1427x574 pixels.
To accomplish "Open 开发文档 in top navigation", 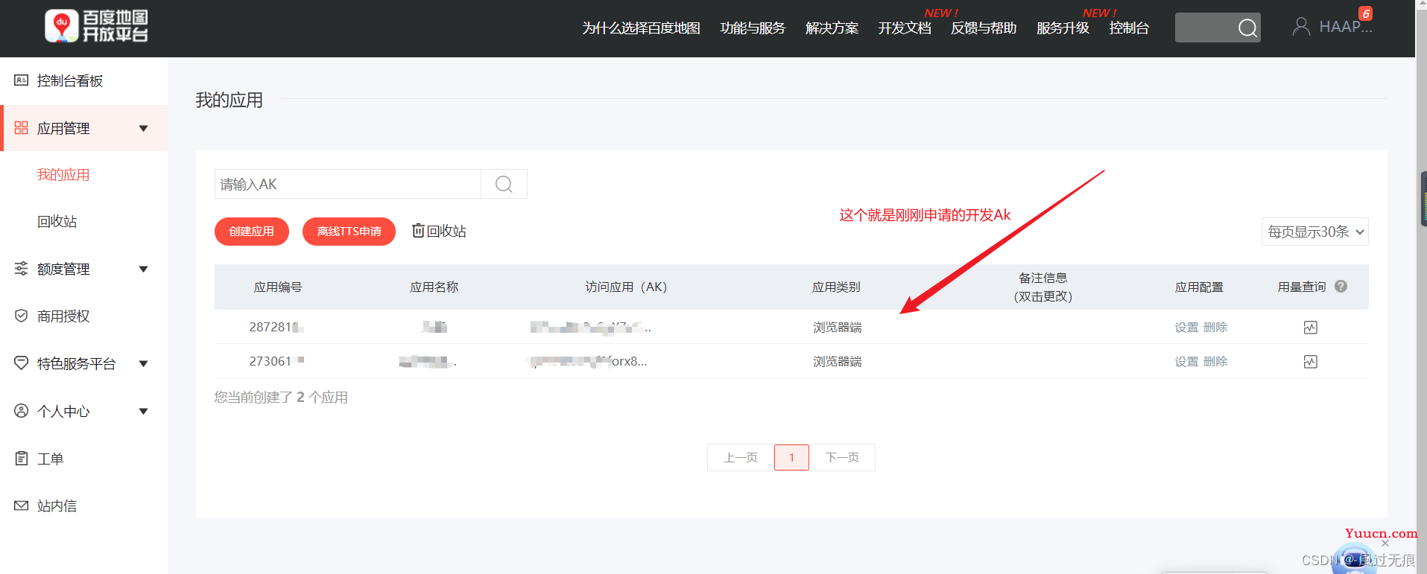I will (x=905, y=28).
